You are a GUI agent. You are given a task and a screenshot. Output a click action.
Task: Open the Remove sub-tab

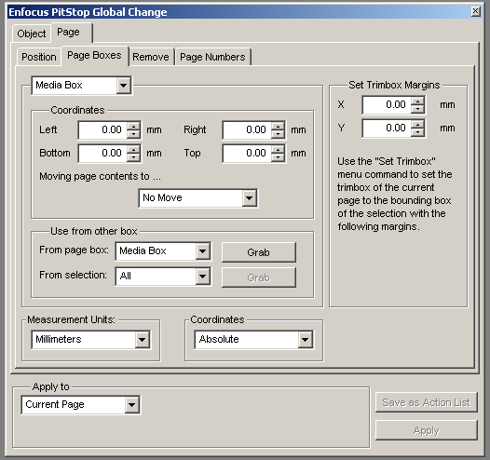point(151,57)
